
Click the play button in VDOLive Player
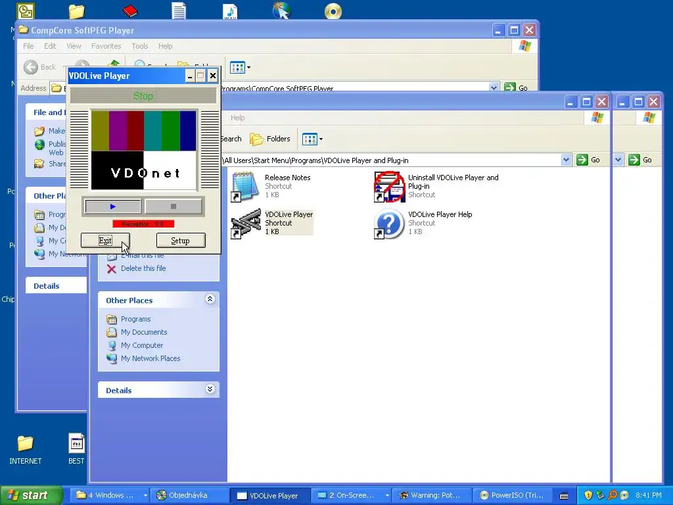112,206
